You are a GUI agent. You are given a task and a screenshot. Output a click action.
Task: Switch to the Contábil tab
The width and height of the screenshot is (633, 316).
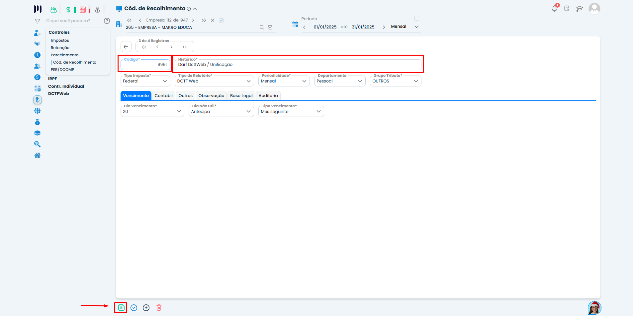pyautogui.click(x=163, y=96)
